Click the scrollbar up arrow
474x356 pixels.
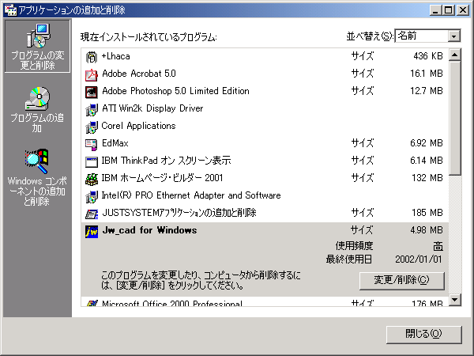pos(455,55)
